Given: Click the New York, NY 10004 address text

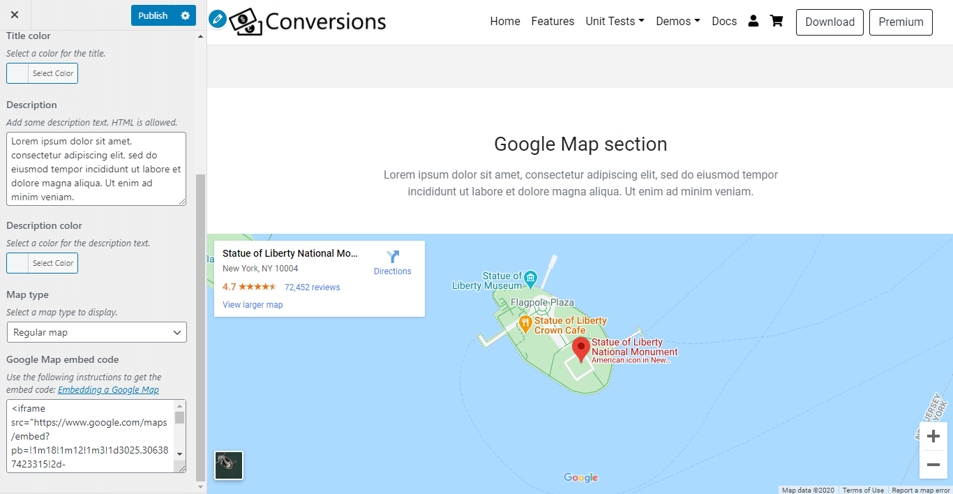Looking at the screenshot, I should 260,269.
